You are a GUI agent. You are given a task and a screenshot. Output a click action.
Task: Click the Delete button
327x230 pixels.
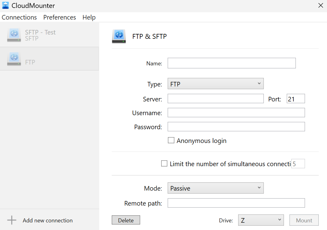click(x=126, y=220)
